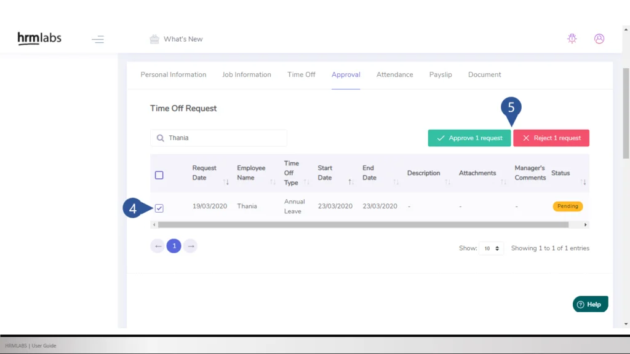Toggle the select-all header checkbox
630x354 pixels.
159,175
